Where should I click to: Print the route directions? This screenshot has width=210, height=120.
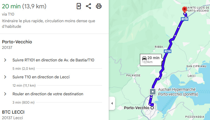(99, 6)
